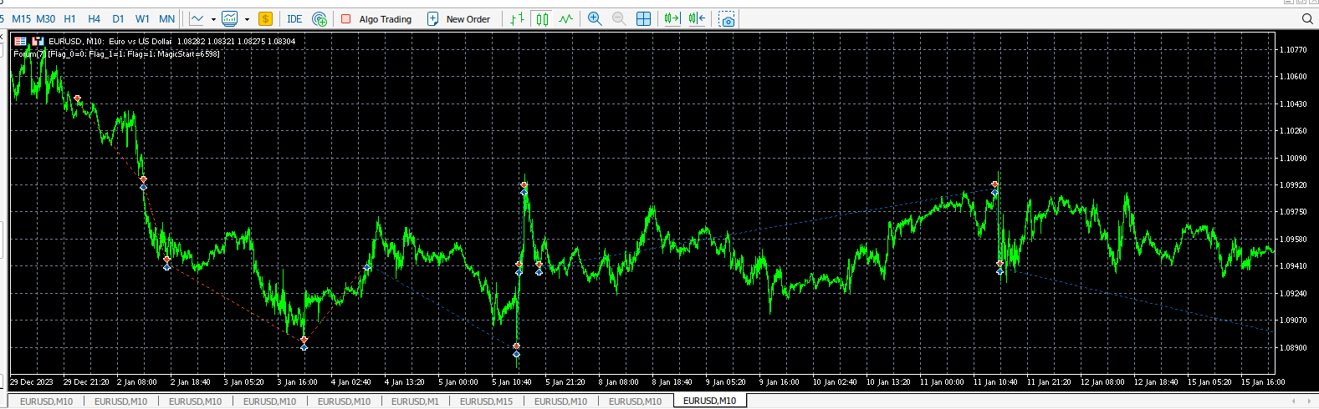Click the 1.09410 price label
The width and height of the screenshot is (1319, 409).
(1293, 266)
